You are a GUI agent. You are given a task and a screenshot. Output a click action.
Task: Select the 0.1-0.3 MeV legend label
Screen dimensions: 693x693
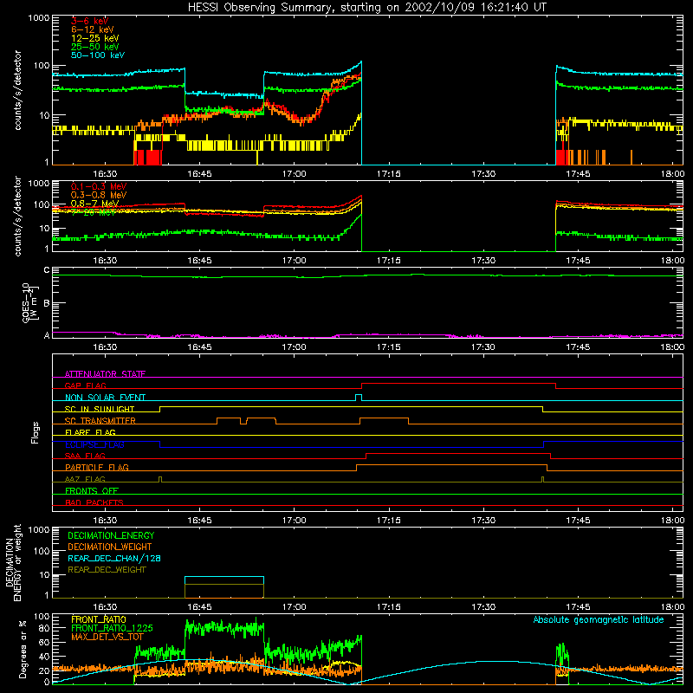(x=99, y=186)
